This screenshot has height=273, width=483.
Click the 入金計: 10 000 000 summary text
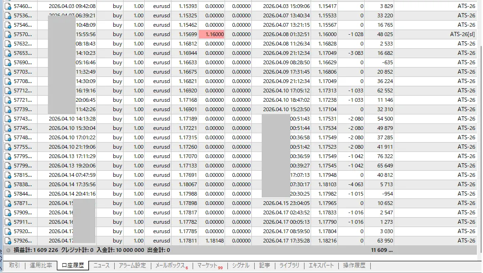coord(120,250)
